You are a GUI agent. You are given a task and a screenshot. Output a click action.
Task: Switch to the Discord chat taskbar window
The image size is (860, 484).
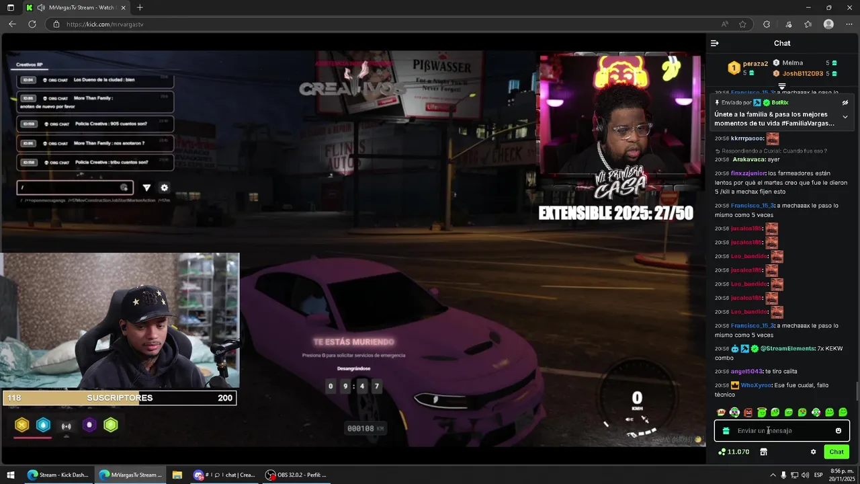pos(224,475)
